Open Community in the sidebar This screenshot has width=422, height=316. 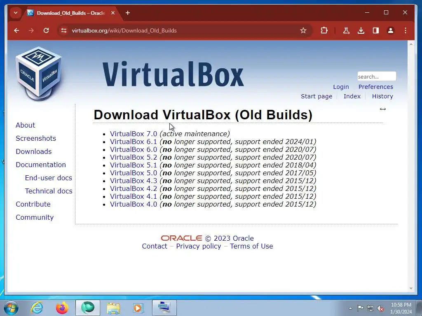pyautogui.click(x=35, y=217)
